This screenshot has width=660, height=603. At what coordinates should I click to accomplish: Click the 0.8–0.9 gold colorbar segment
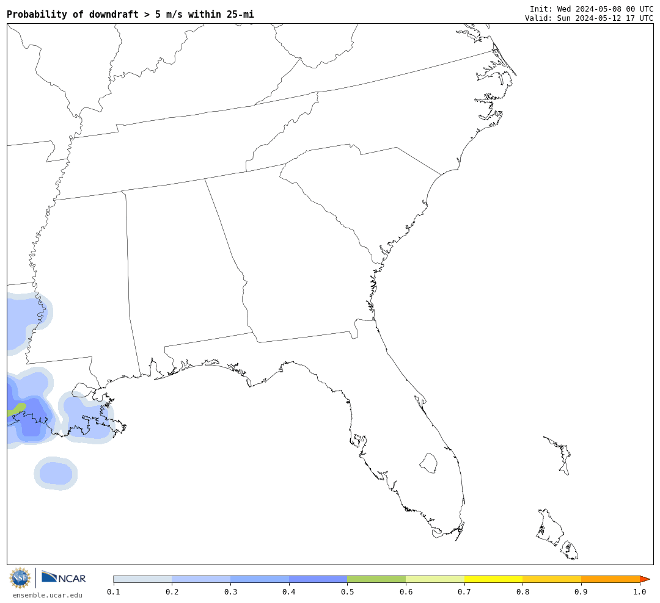point(552,579)
